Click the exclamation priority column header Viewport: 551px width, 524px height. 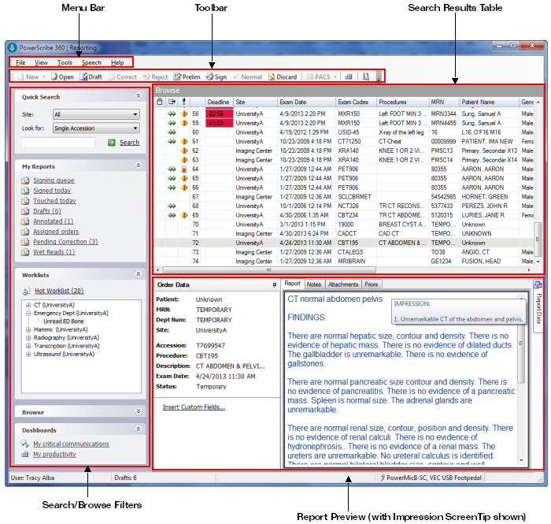tap(183, 102)
